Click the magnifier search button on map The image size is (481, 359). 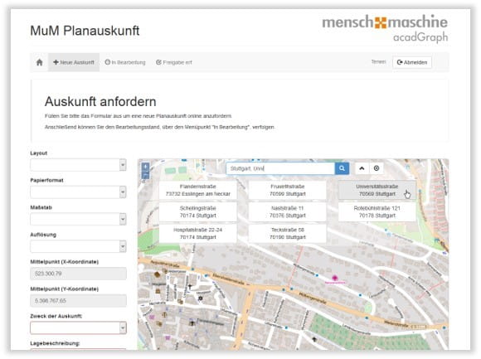342,168
